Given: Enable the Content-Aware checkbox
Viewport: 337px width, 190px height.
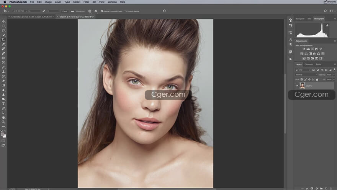Looking at the screenshot, I should point(125,11).
